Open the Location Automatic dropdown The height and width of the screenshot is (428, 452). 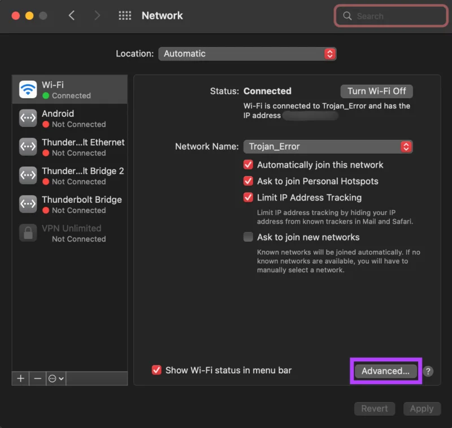pyautogui.click(x=247, y=54)
